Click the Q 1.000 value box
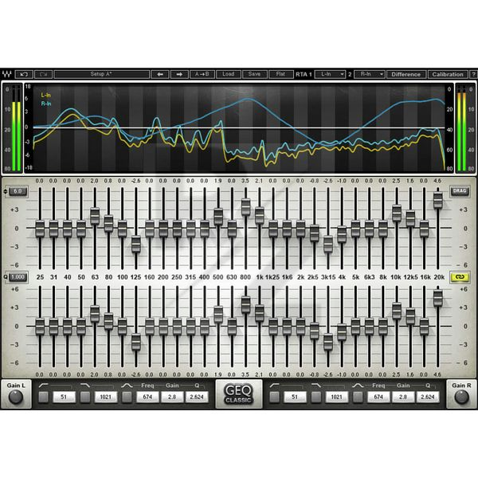 pyautogui.click(x=18, y=277)
